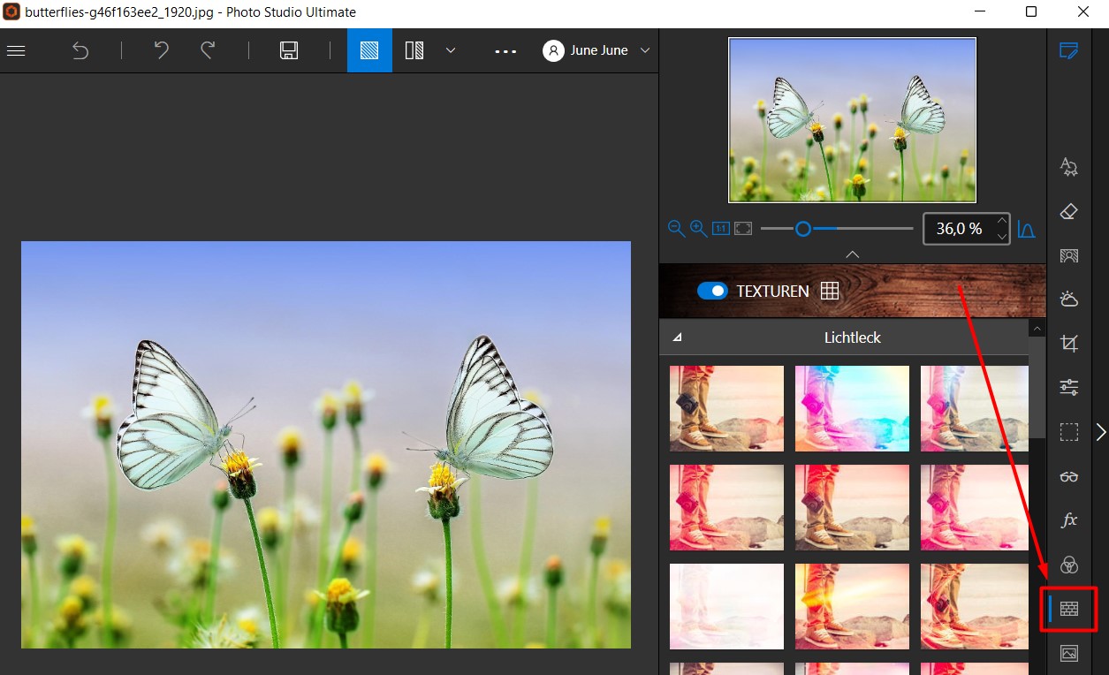Switch to single image view mode
1109x675 pixels.
[x=369, y=50]
